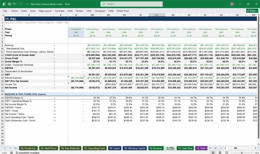
Task: Select column AQ header
Action: pyautogui.click(x=157, y=15)
